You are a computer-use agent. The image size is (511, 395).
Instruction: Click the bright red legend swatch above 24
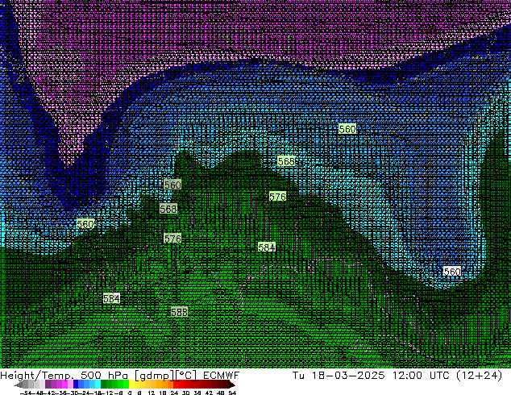pyautogui.click(x=176, y=385)
